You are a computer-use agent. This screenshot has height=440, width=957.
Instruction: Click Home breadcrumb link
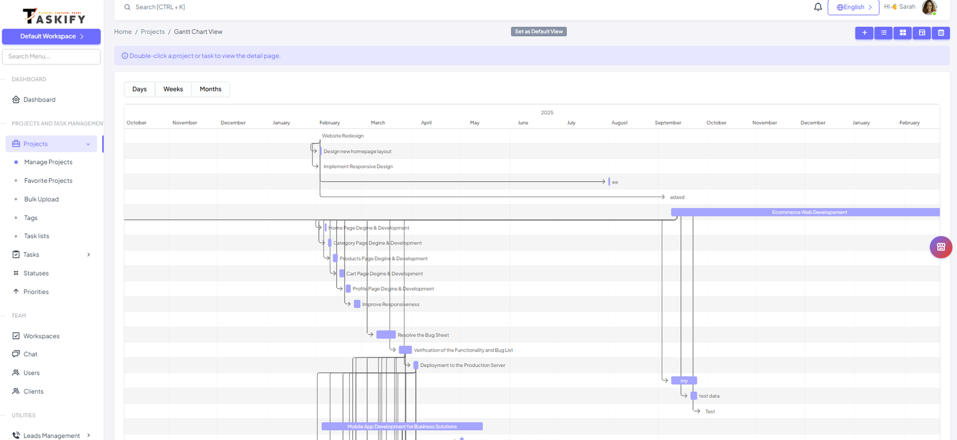point(123,32)
